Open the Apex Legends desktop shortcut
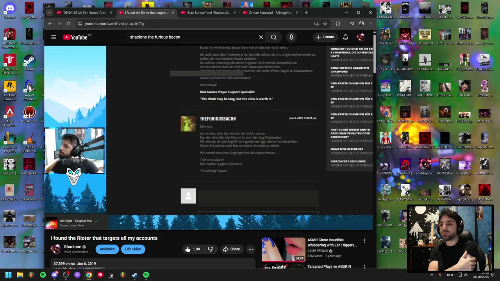The height and width of the screenshot is (281, 500). point(10,117)
